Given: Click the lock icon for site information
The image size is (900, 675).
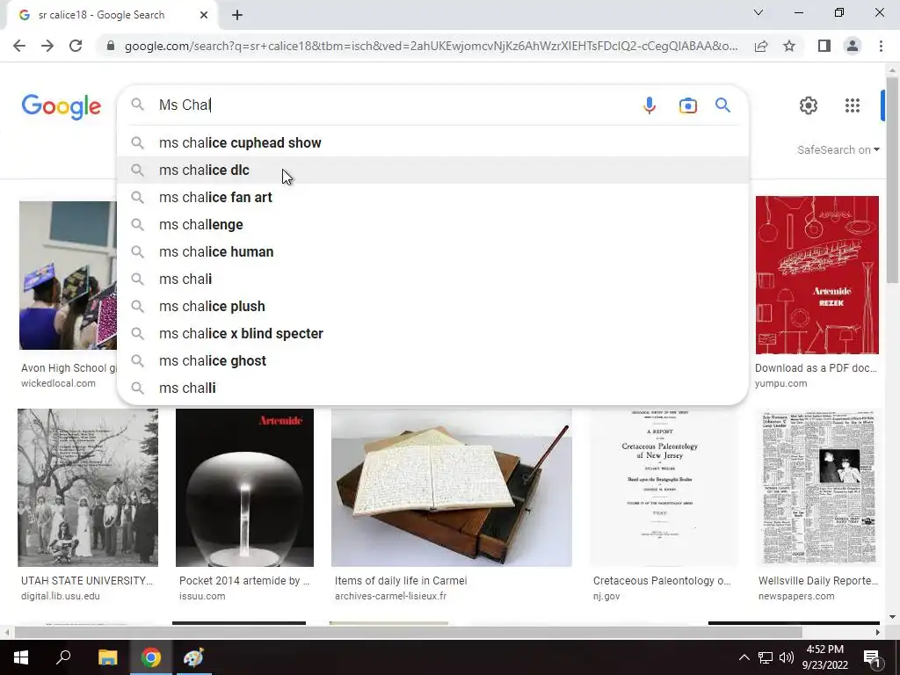Looking at the screenshot, I should point(111,46).
